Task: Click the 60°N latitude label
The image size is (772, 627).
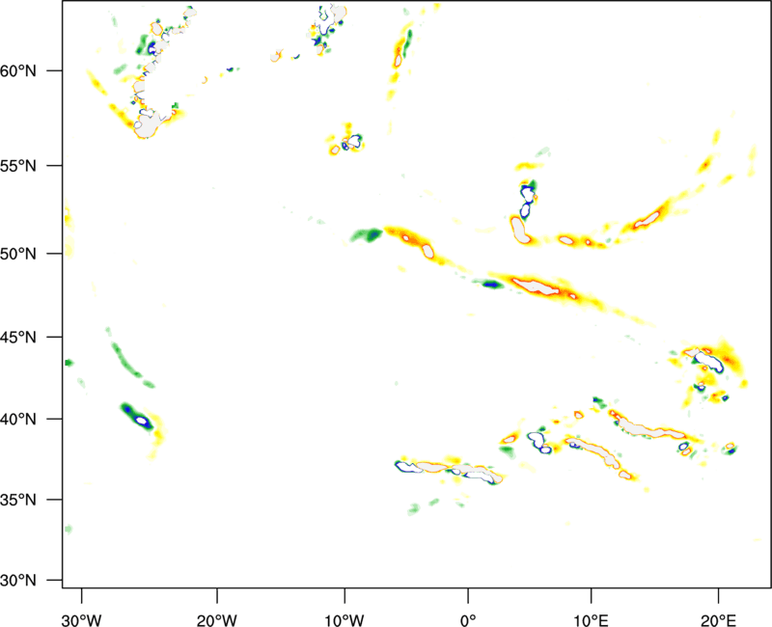Action: (18, 70)
